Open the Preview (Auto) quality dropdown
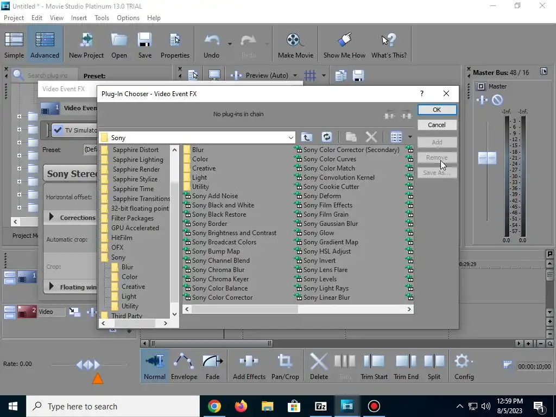 point(295,75)
